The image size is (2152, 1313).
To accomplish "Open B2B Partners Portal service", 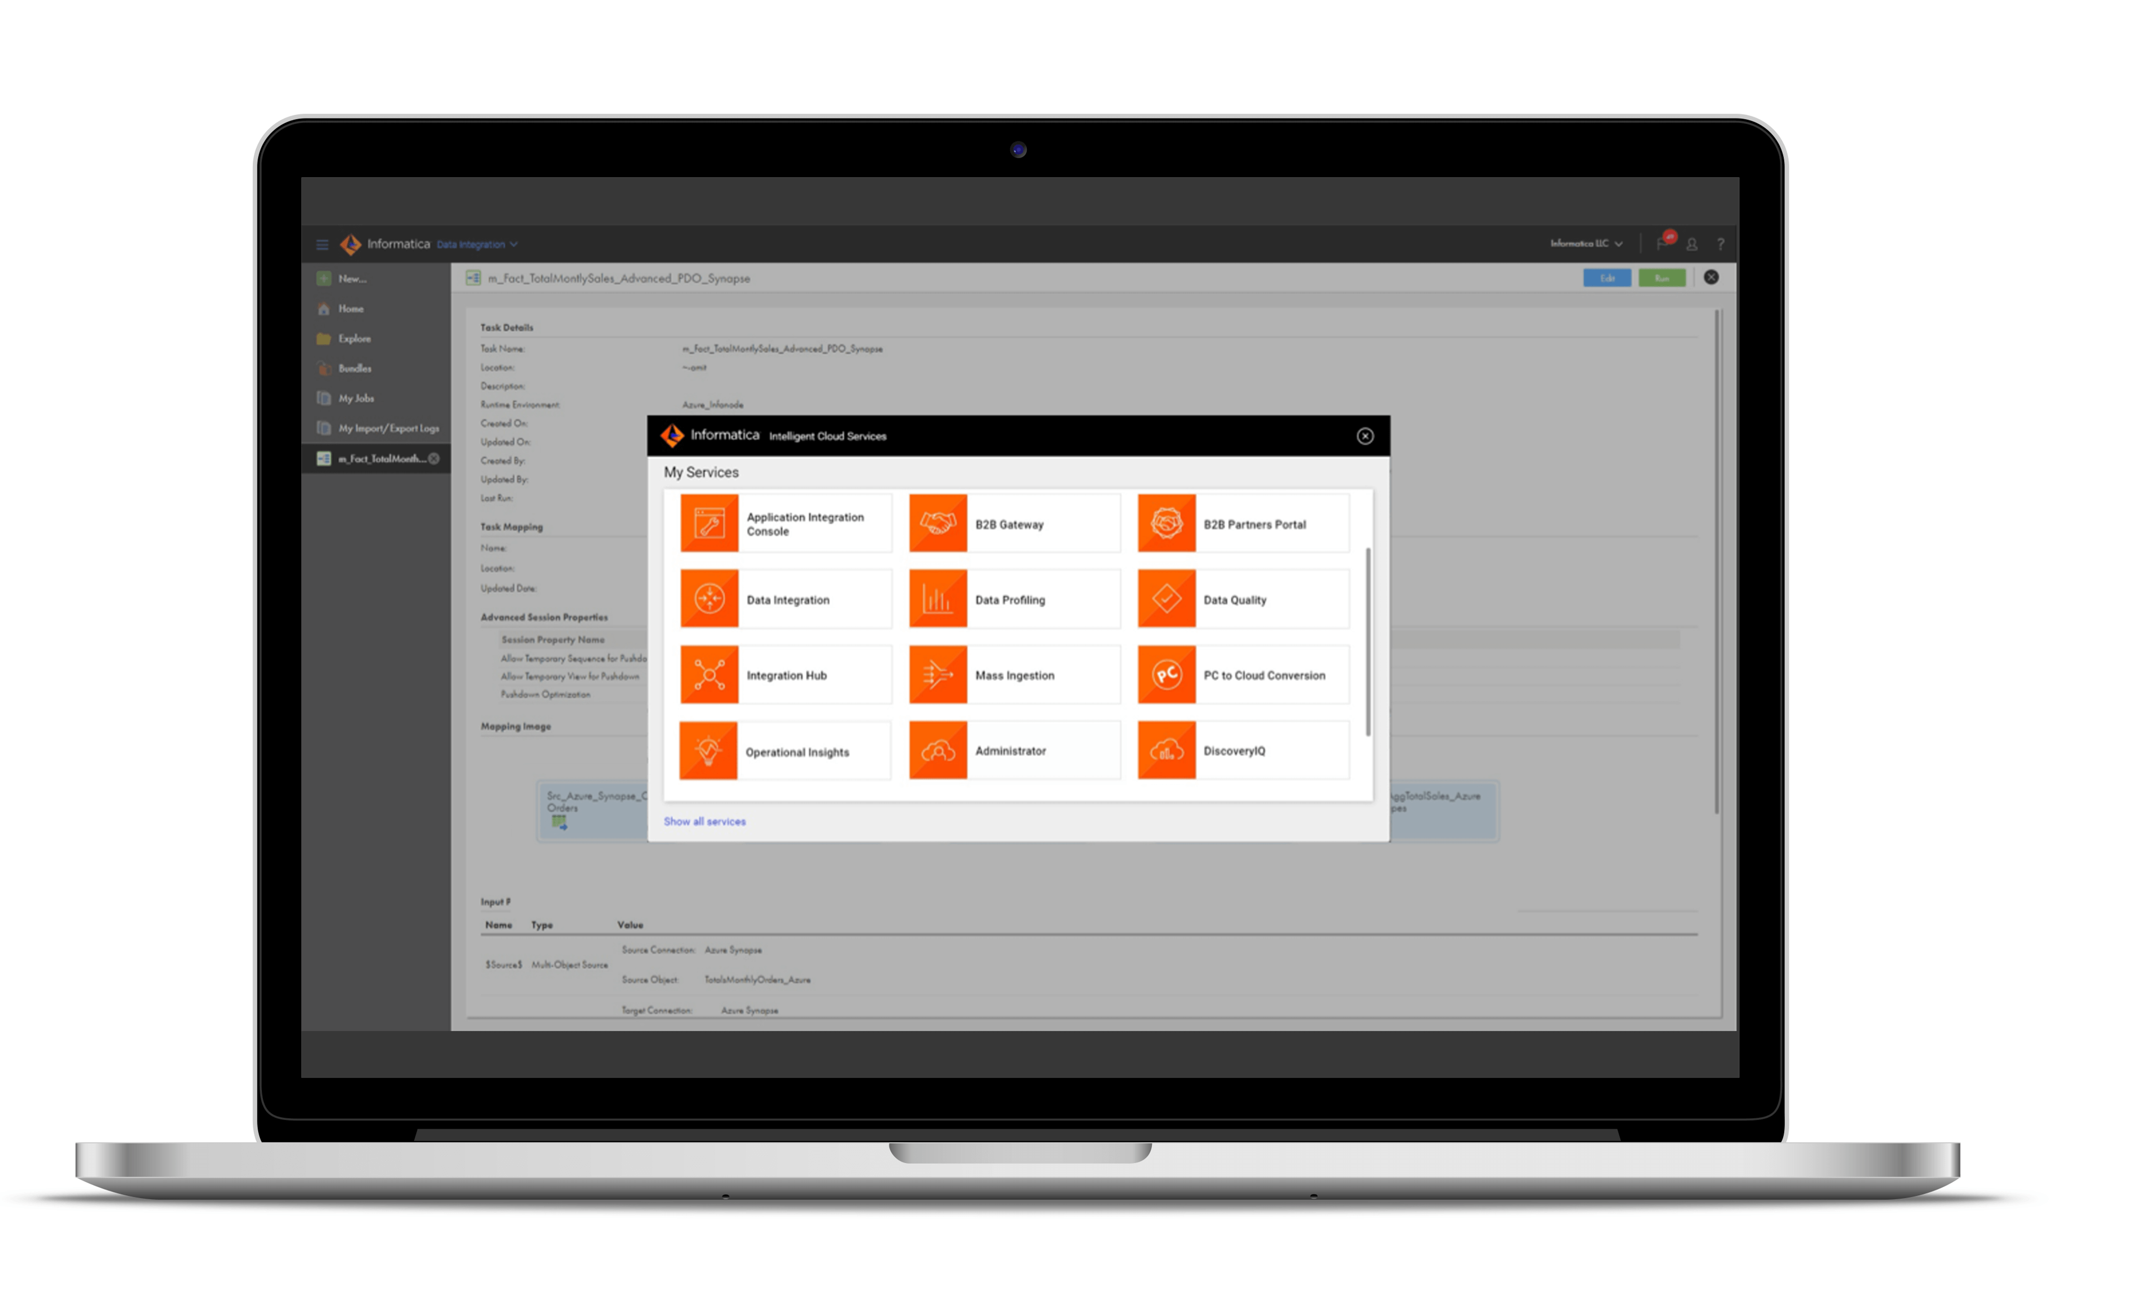I will tap(1250, 522).
